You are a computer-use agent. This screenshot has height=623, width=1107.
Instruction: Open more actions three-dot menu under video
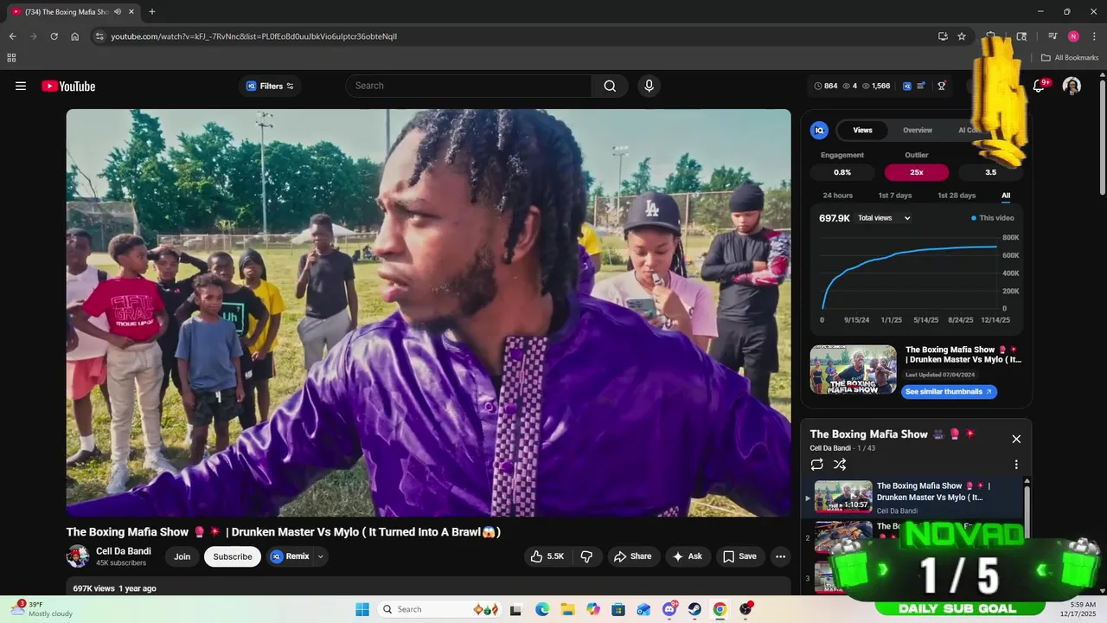click(780, 556)
